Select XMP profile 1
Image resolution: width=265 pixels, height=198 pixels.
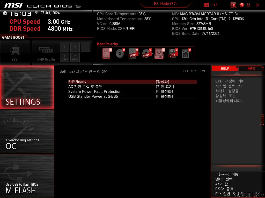(64, 47)
